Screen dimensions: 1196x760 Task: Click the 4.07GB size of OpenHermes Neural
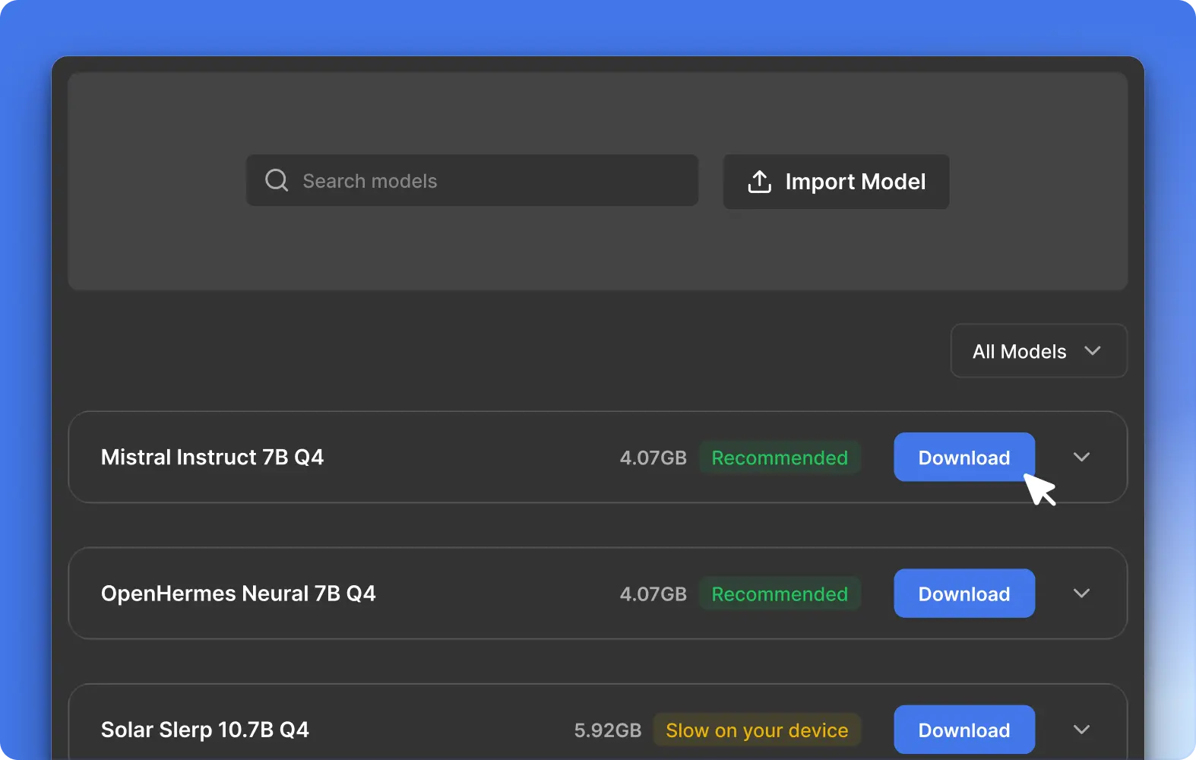pyautogui.click(x=653, y=594)
